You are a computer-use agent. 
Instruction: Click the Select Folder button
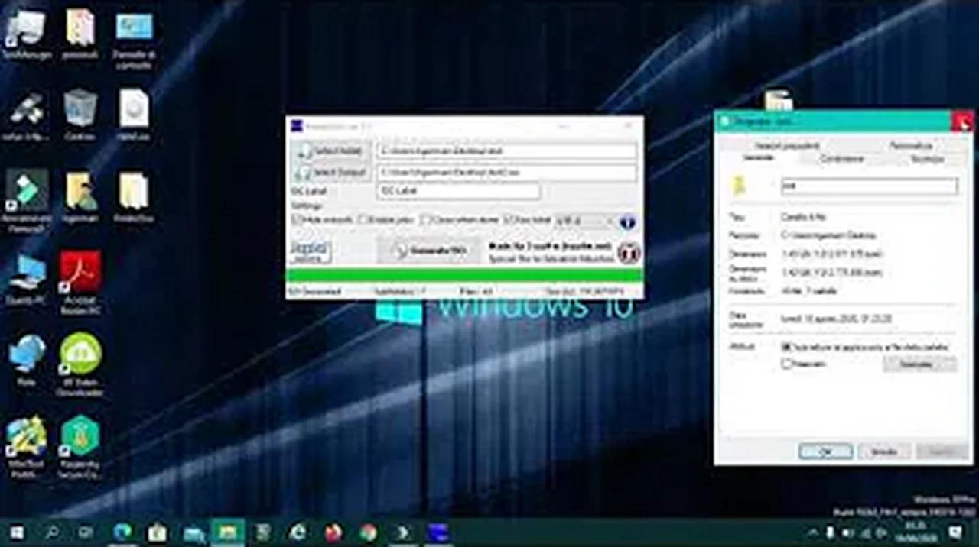tap(330, 151)
